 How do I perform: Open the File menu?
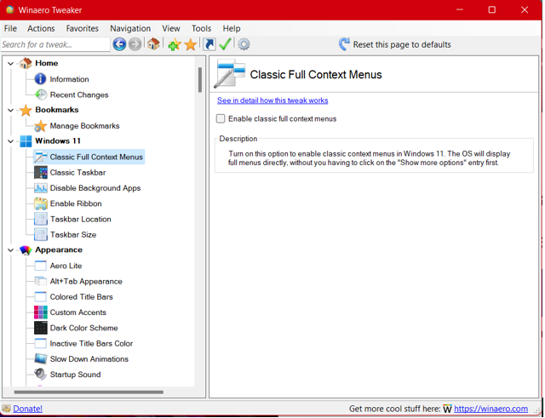click(10, 28)
